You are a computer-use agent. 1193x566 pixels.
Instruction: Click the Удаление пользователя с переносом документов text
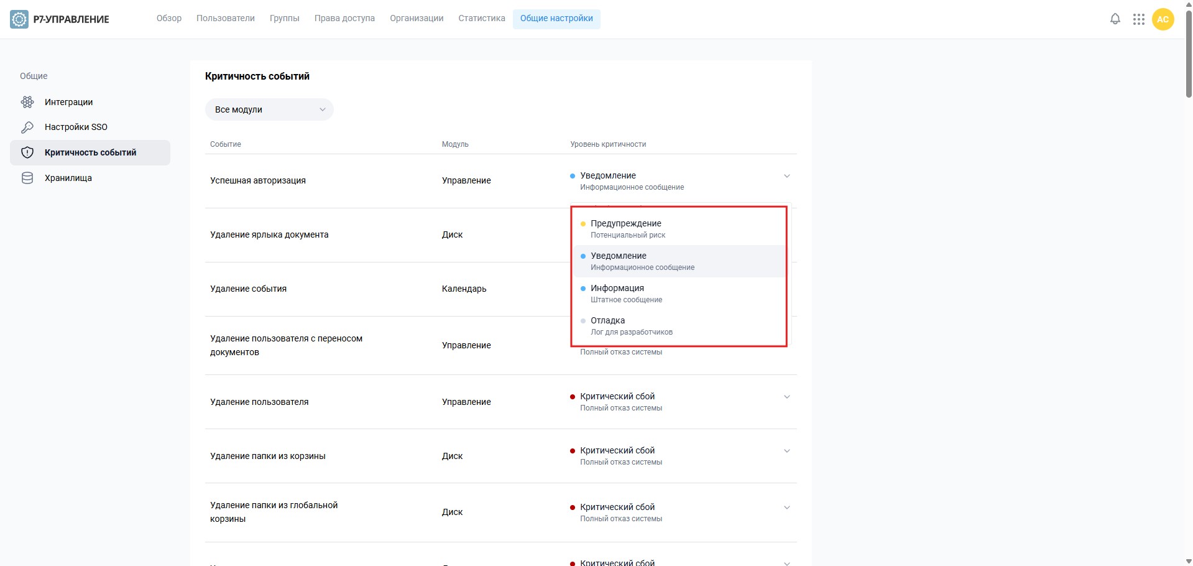[x=287, y=345]
